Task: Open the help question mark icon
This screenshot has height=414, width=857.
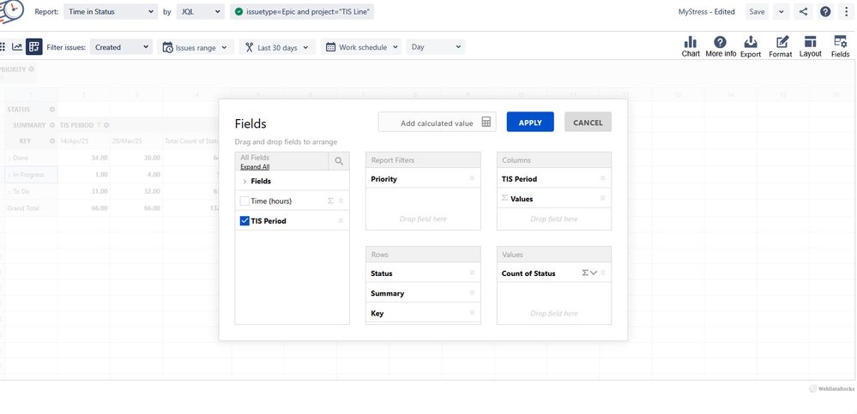Action: pos(825,11)
